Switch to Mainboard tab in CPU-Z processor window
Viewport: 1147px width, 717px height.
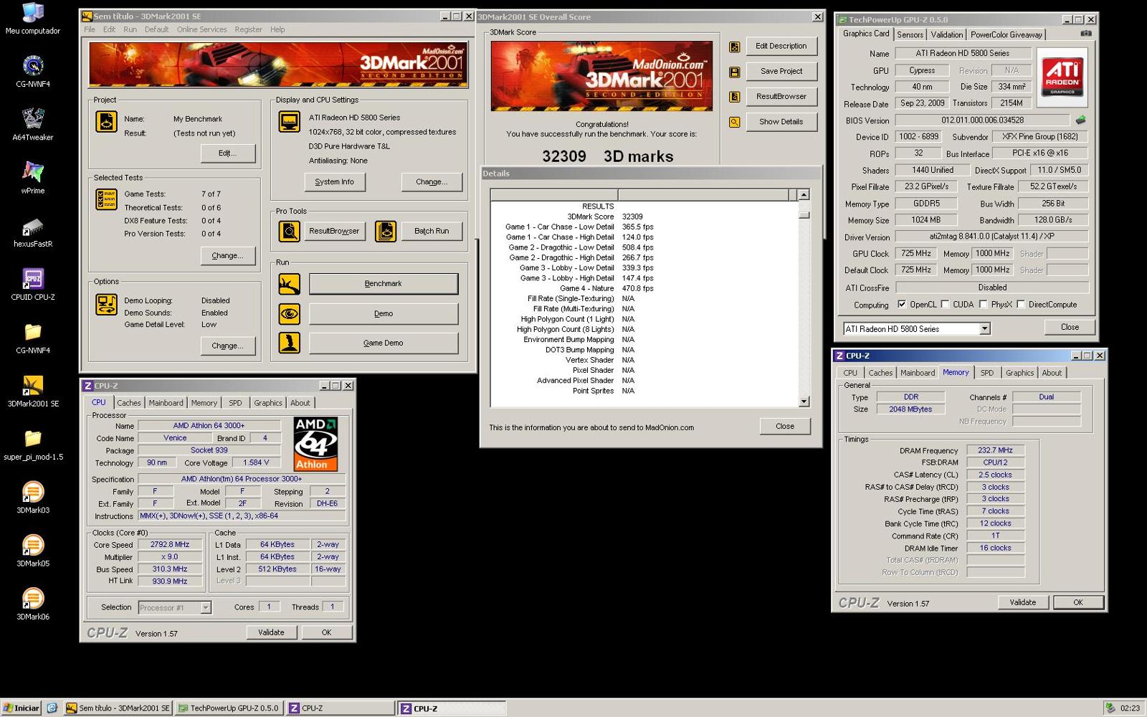point(166,403)
